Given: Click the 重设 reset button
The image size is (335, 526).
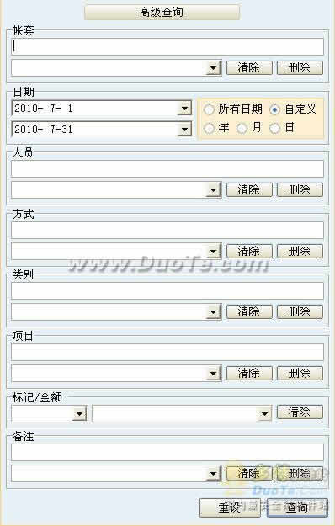Looking at the screenshot, I should pyautogui.click(x=230, y=507).
